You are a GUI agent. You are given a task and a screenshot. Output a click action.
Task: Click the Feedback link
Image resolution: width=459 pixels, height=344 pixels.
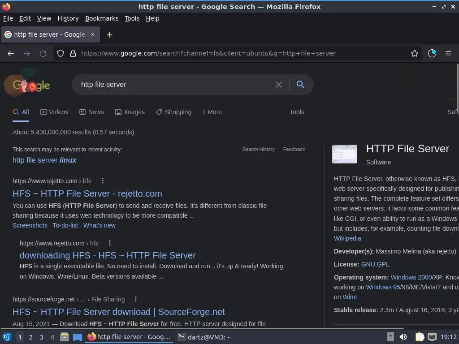pos(294,149)
